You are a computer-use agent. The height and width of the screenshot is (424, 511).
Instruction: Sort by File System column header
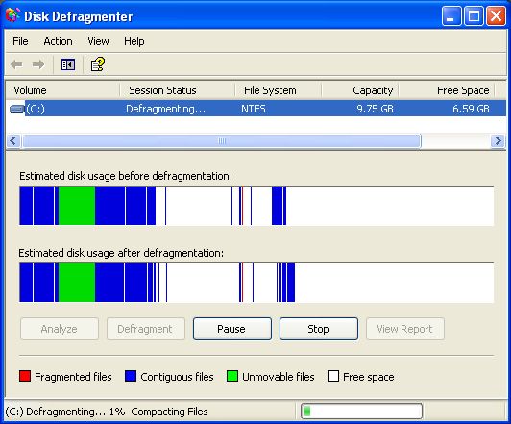278,90
